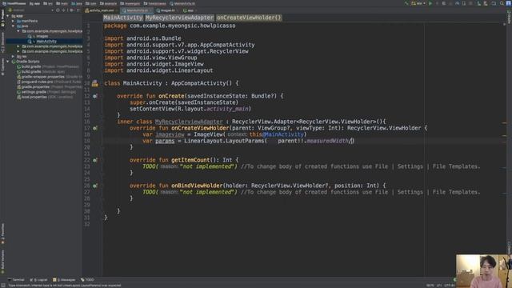The image size is (512, 288).
Task: Click the gutter override icon beside getItemCount
Action: (94, 160)
